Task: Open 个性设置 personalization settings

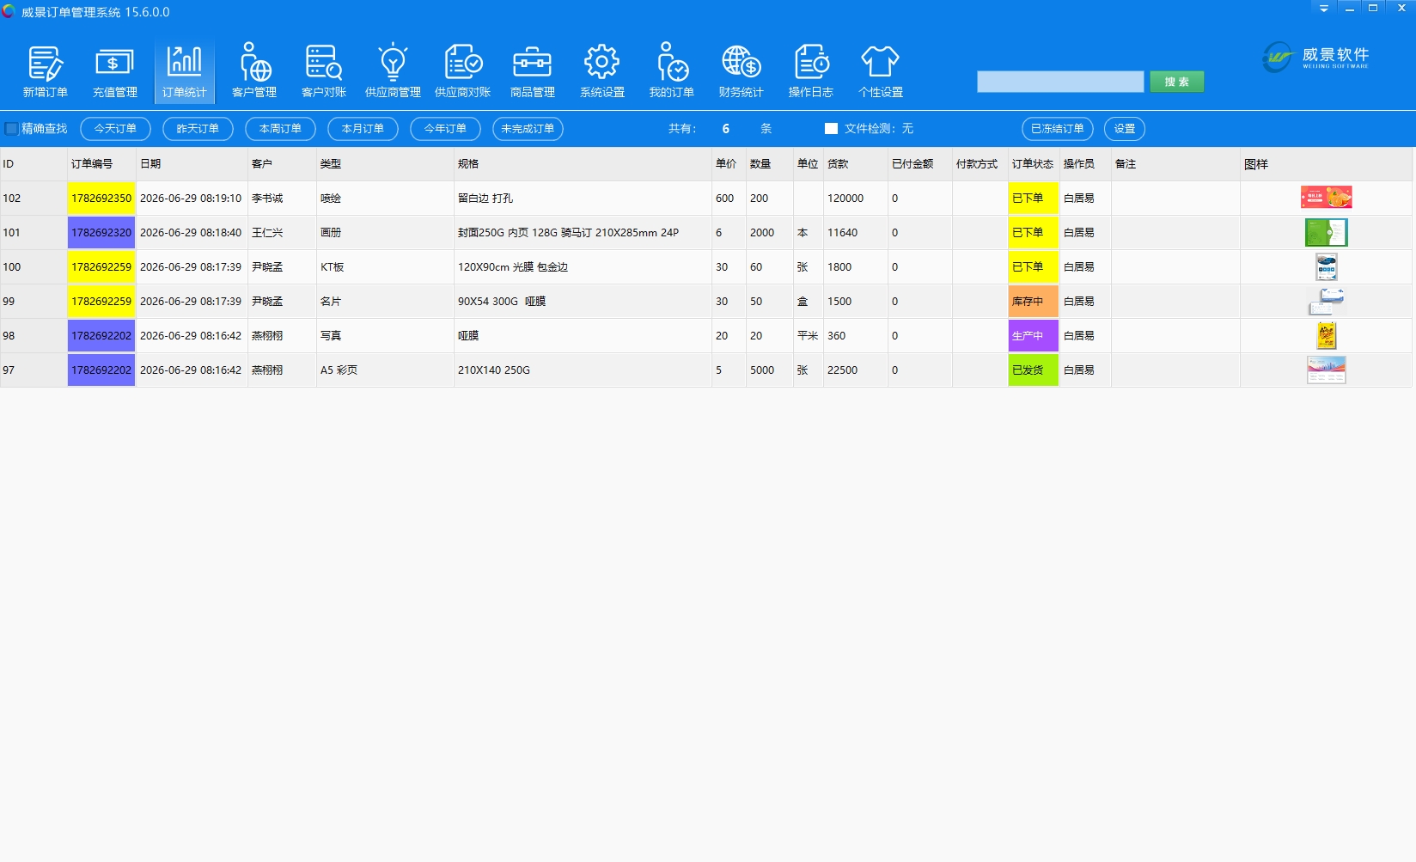Action: point(881,71)
